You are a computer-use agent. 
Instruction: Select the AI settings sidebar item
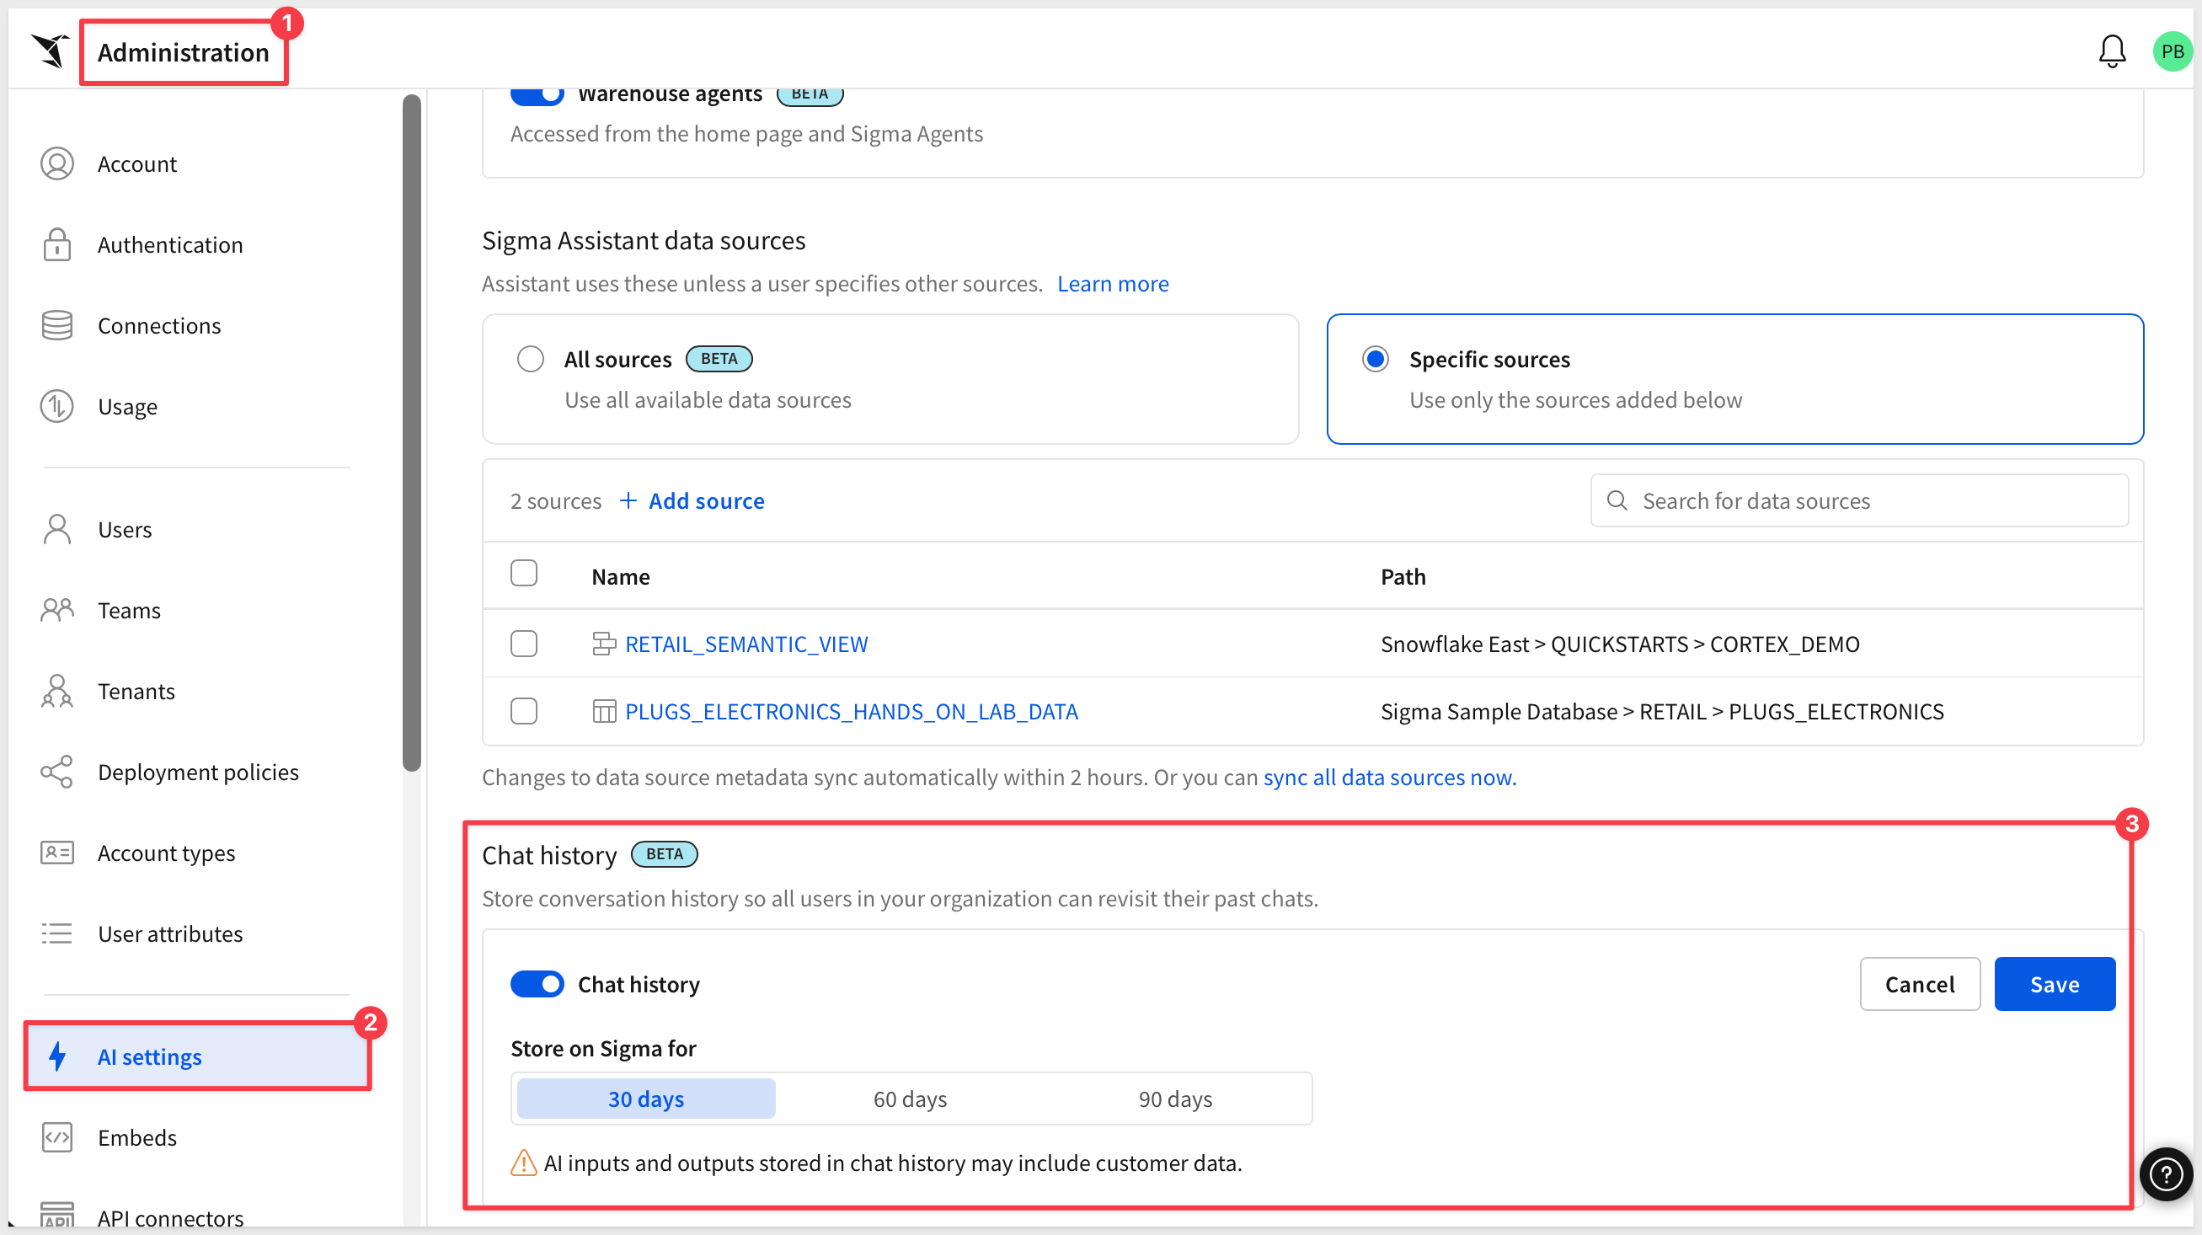pos(197,1056)
